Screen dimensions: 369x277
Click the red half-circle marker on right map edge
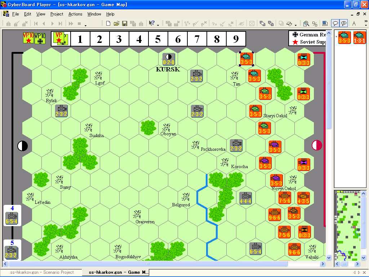point(317,145)
